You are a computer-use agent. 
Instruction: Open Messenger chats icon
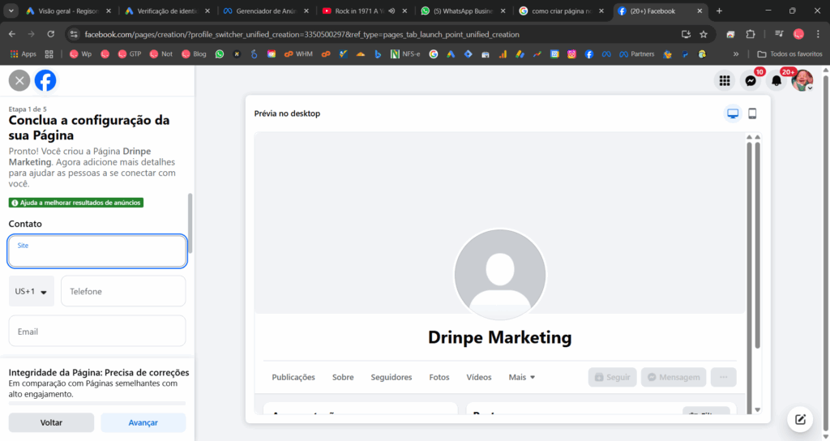751,80
